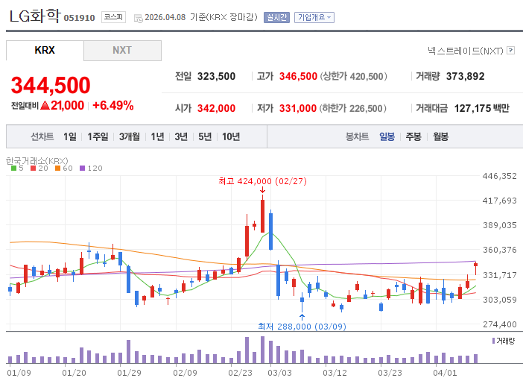Click the 최고 424,000 (02/27) marker label
523x381 pixels.
point(262,181)
